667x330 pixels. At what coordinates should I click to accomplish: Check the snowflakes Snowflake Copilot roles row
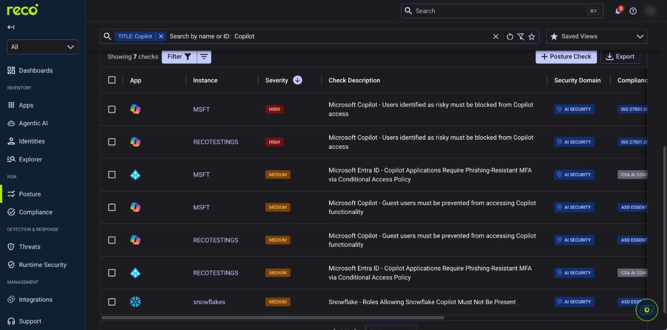[112, 302]
